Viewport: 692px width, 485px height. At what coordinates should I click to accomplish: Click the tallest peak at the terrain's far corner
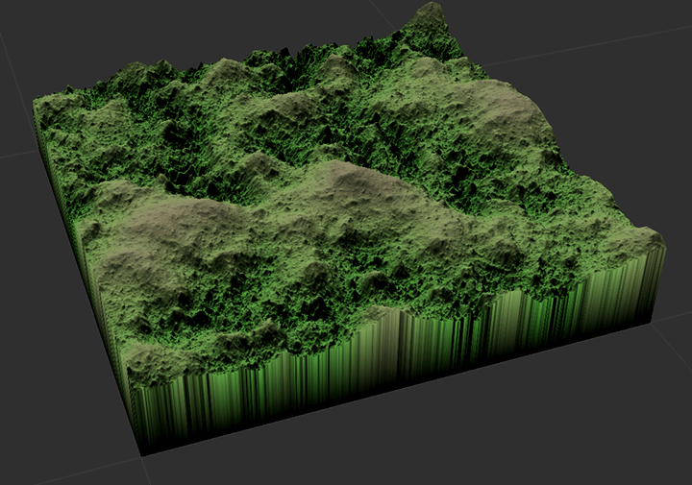click(x=429, y=16)
